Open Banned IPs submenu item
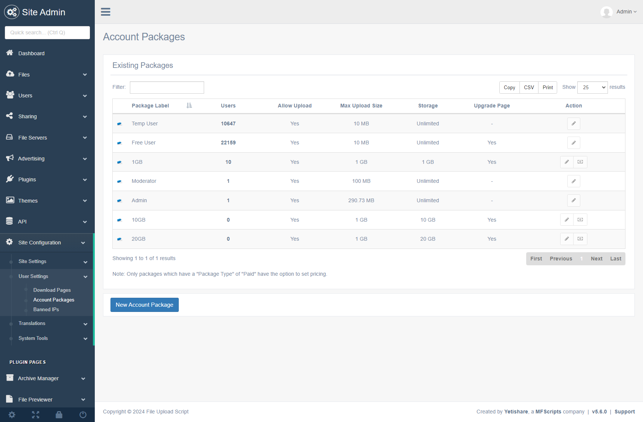The width and height of the screenshot is (643, 422). 46,309
